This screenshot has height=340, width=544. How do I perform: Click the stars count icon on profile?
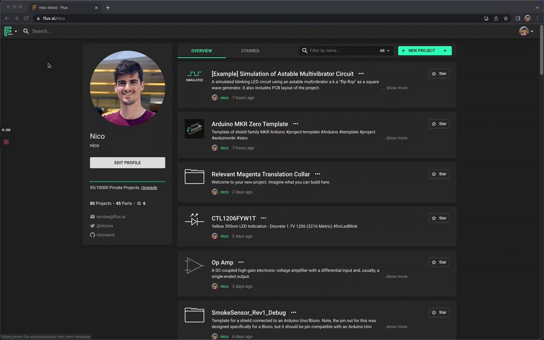pyautogui.click(x=139, y=204)
